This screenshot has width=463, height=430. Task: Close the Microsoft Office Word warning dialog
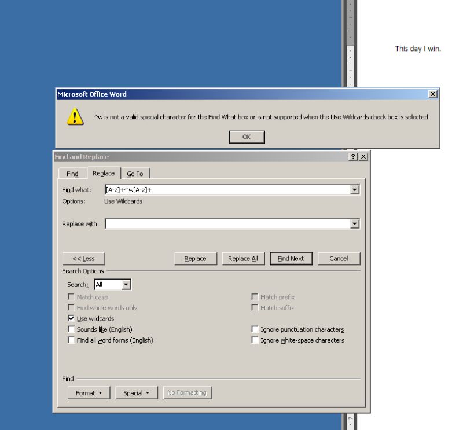(432, 94)
